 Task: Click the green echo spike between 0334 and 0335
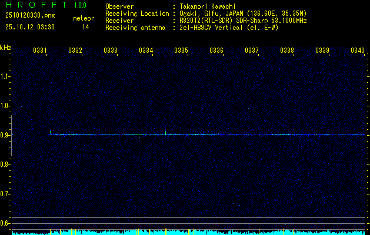pos(166,133)
